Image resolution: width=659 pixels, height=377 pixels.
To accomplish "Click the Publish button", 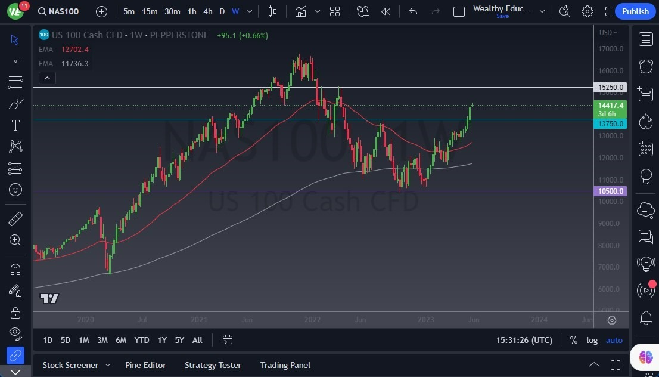I will [635, 11].
